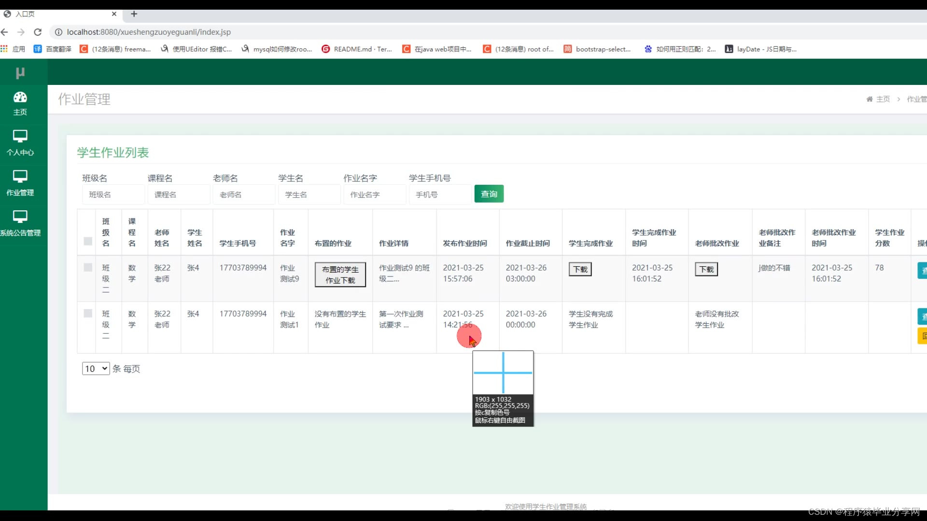
Task: Open the layDate bookmark
Action: pyautogui.click(x=761, y=49)
